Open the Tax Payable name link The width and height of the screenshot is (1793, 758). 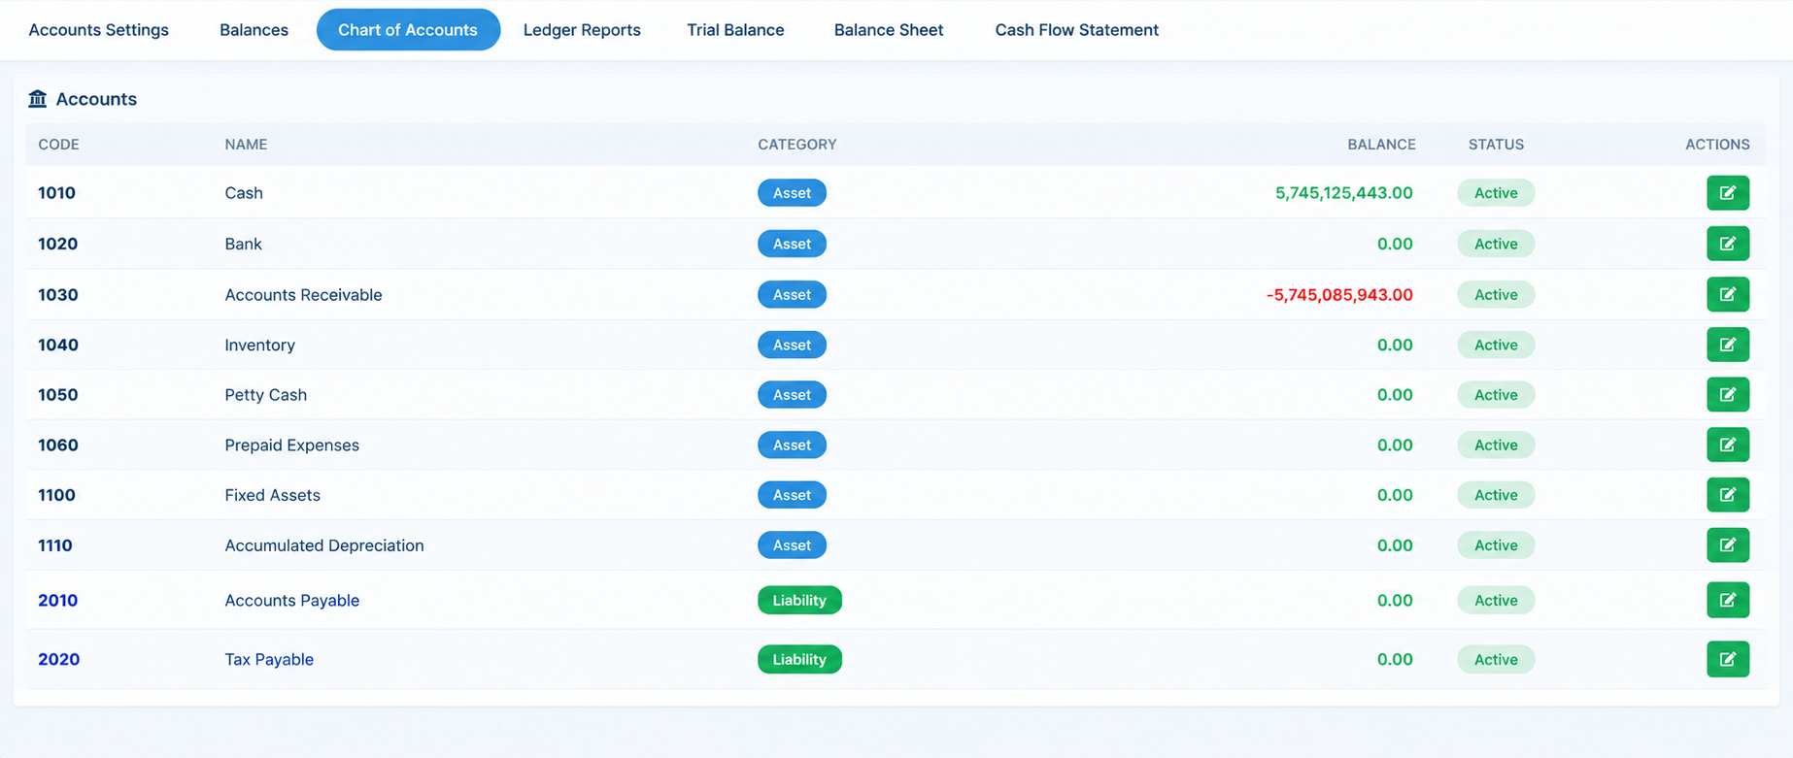(x=269, y=660)
